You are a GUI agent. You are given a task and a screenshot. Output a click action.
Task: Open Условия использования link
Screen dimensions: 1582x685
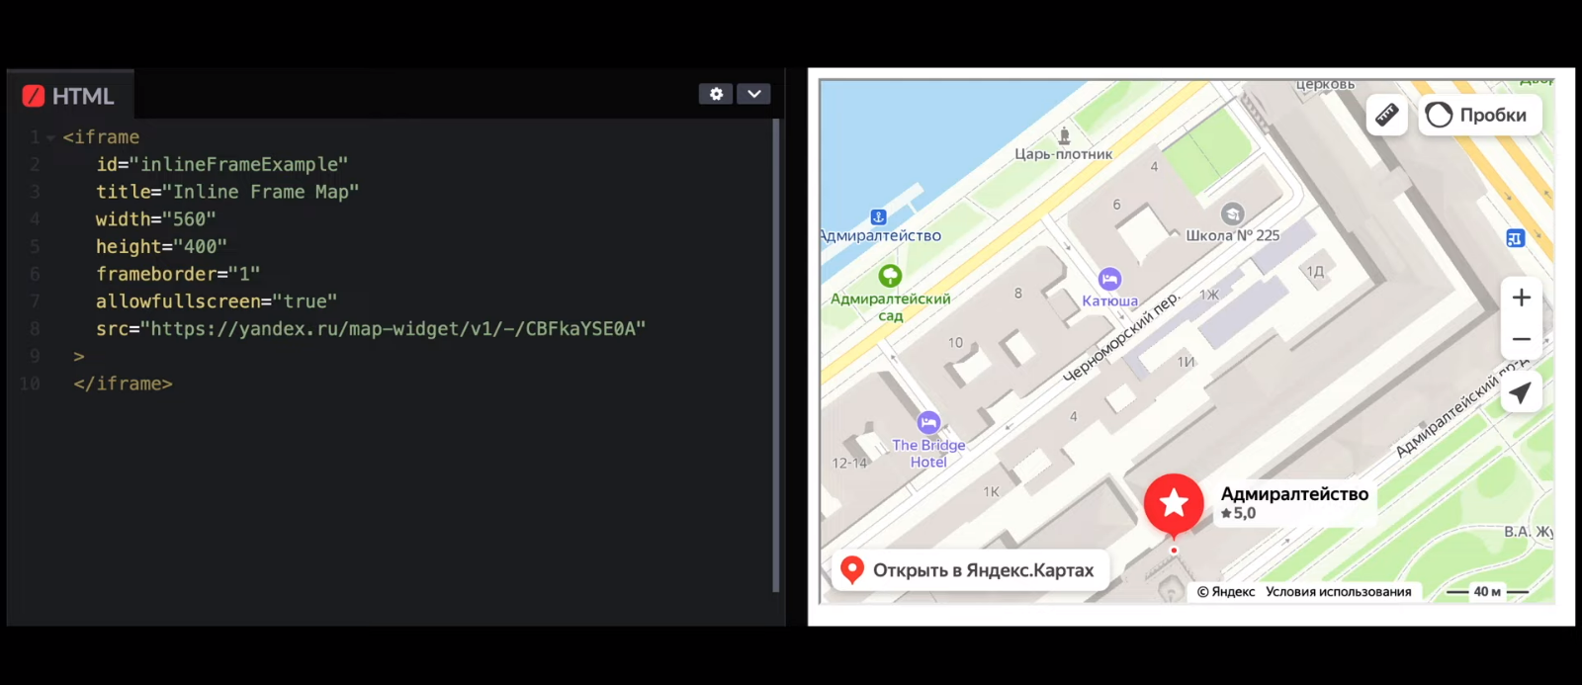[1338, 592]
